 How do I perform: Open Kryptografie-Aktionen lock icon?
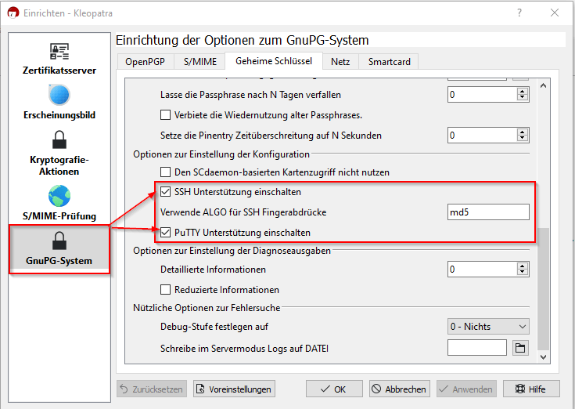[x=59, y=140]
